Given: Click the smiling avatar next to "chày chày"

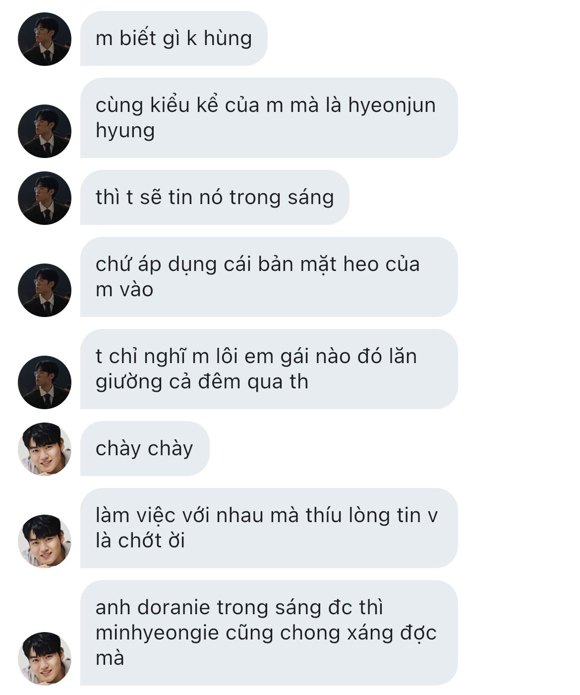Looking at the screenshot, I should [45, 449].
